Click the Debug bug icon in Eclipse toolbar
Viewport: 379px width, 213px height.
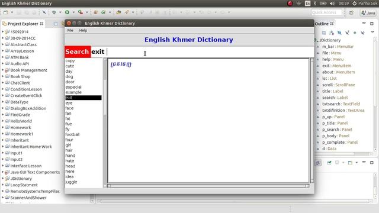coord(54,12)
